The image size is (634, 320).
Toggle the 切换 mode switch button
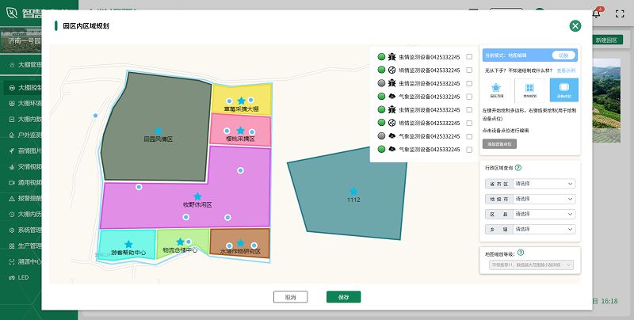[x=562, y=55]
